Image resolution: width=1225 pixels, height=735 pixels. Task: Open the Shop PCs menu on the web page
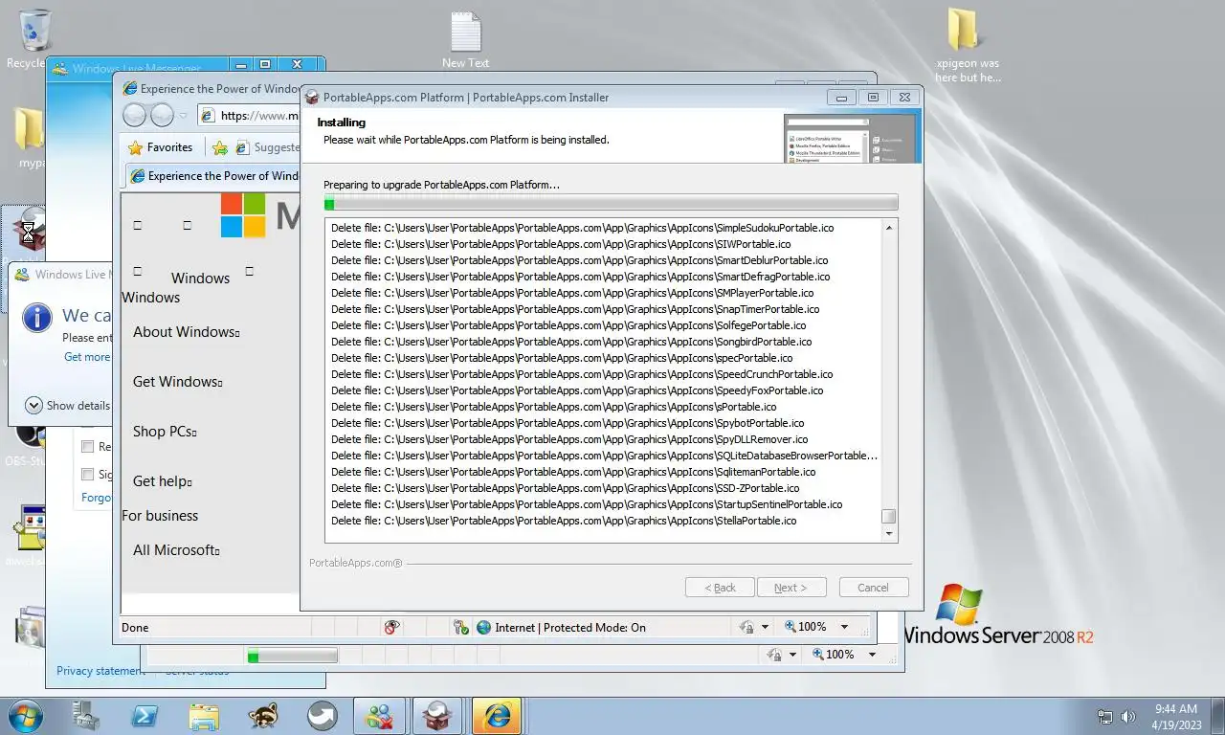pos(165,432)
